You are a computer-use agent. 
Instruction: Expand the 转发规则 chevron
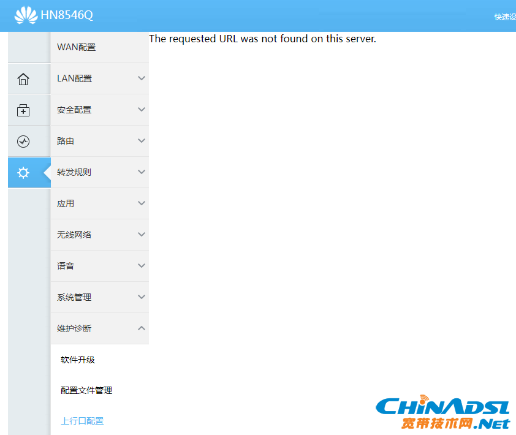click(x=142, y=172)
